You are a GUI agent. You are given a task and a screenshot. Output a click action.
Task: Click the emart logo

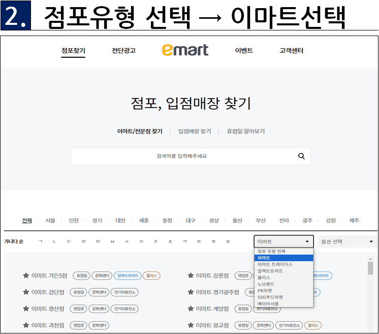coord(185,50)
